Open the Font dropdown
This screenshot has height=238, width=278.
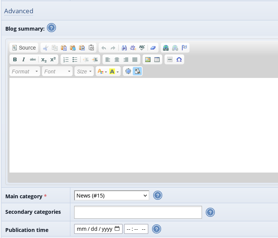[x=57, y=71]
